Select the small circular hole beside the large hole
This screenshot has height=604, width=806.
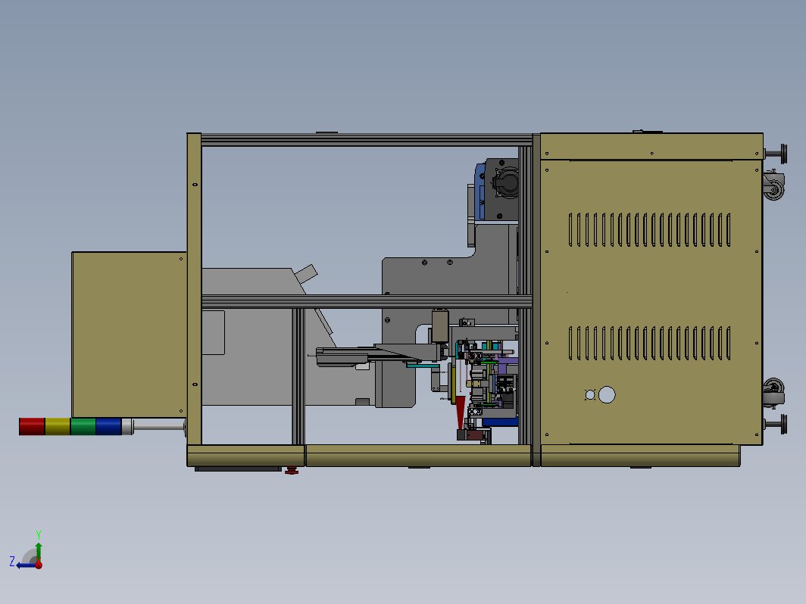[x=590, y=395]
